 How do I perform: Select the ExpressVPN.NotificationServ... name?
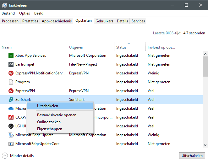pyautogui.click(x=40, y=73)
